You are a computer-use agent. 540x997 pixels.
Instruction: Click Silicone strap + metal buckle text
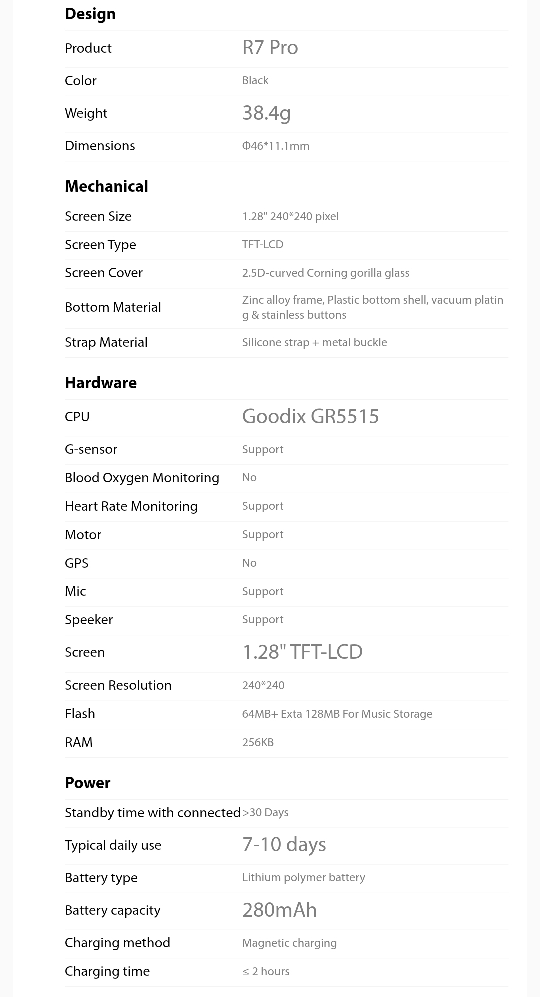coord(315,343)
